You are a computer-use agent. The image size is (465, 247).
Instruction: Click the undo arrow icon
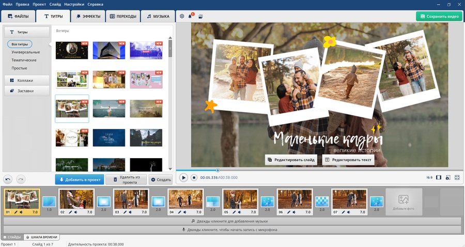click(x=8, y=179)
